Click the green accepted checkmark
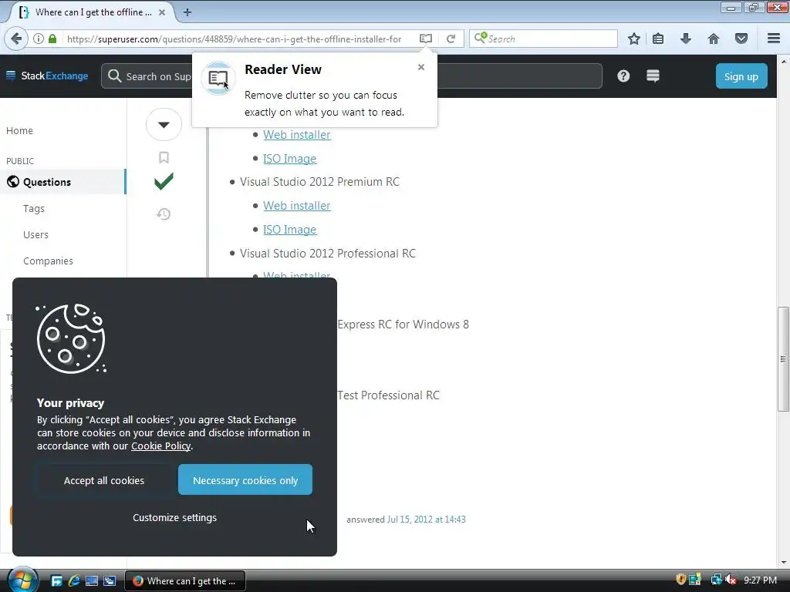This screenshot has height=592, width=790. coord(164,181)
